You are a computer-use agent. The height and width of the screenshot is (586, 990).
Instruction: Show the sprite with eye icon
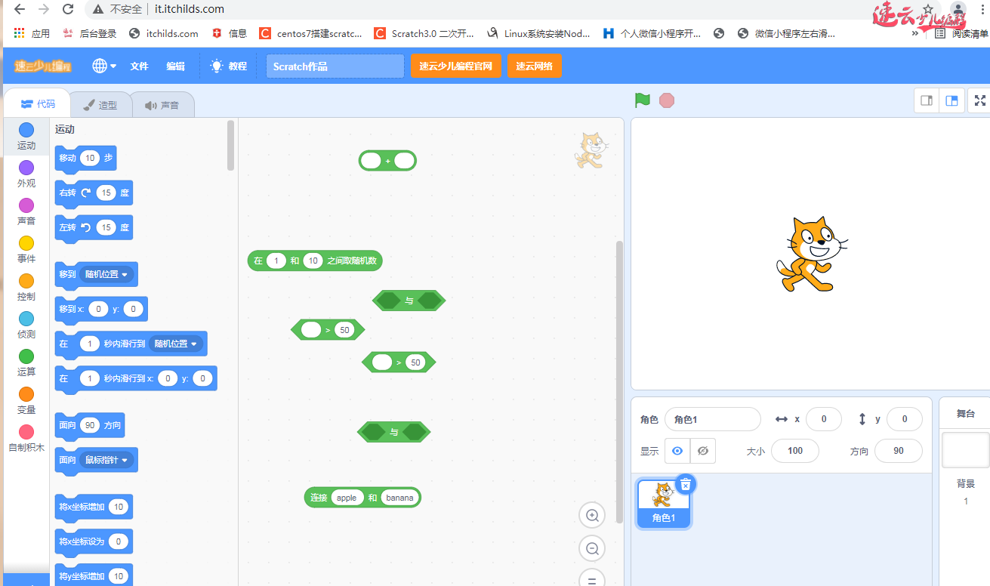pos(677,451)
